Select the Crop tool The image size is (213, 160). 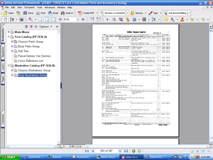tap(121, 20)
